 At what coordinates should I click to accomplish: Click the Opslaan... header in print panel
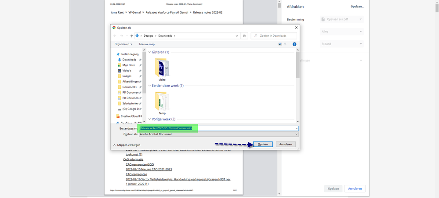(x=358, y=7)
